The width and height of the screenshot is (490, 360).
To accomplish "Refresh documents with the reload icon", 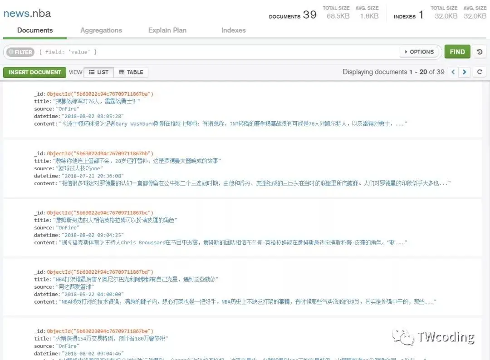I will 480,72.
